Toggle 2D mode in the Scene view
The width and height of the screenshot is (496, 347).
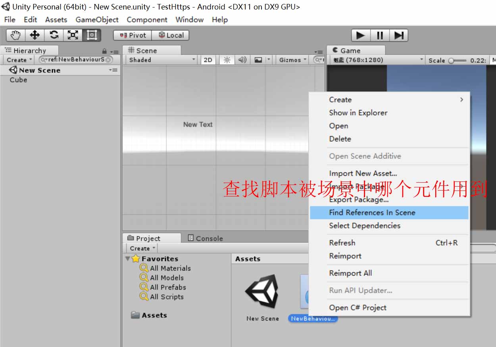[208, 59]
